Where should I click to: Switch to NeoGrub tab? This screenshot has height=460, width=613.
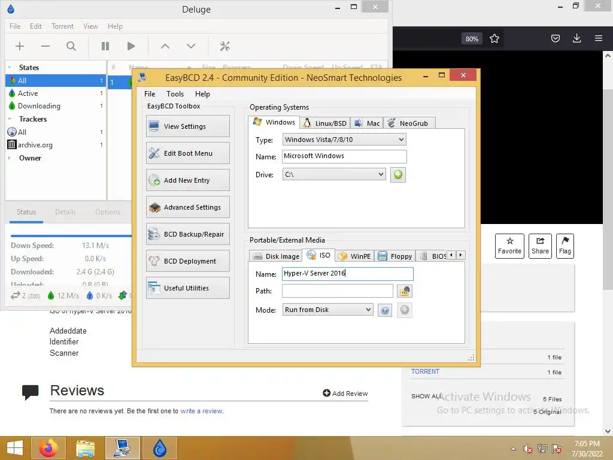point(409,123)
